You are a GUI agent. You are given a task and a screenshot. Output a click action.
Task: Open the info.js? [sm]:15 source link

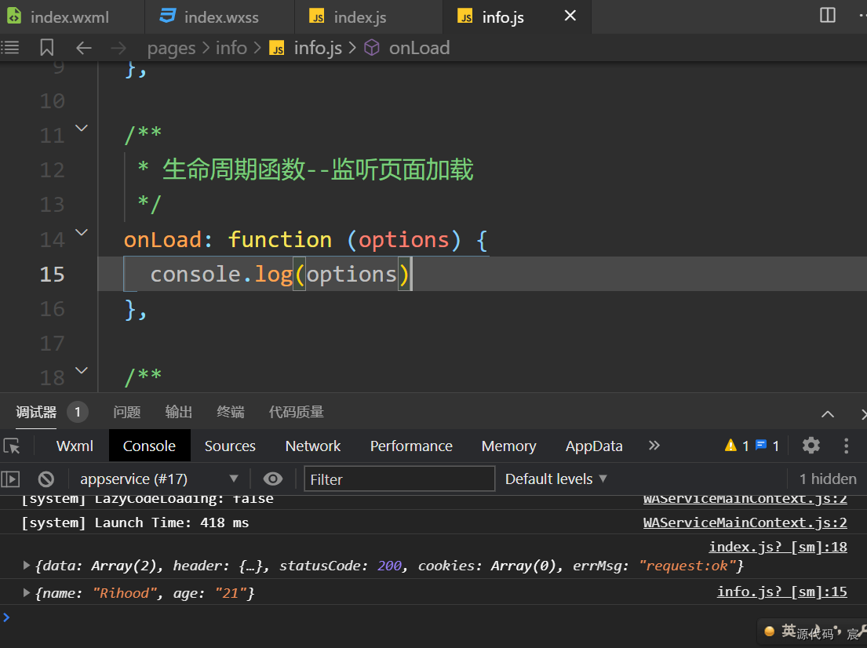click(x=781, y=592)
